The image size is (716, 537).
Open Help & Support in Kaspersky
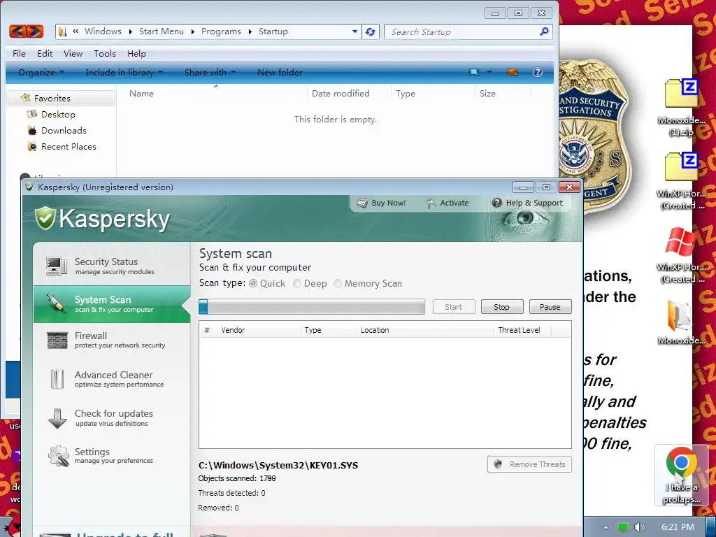[527, 203]
